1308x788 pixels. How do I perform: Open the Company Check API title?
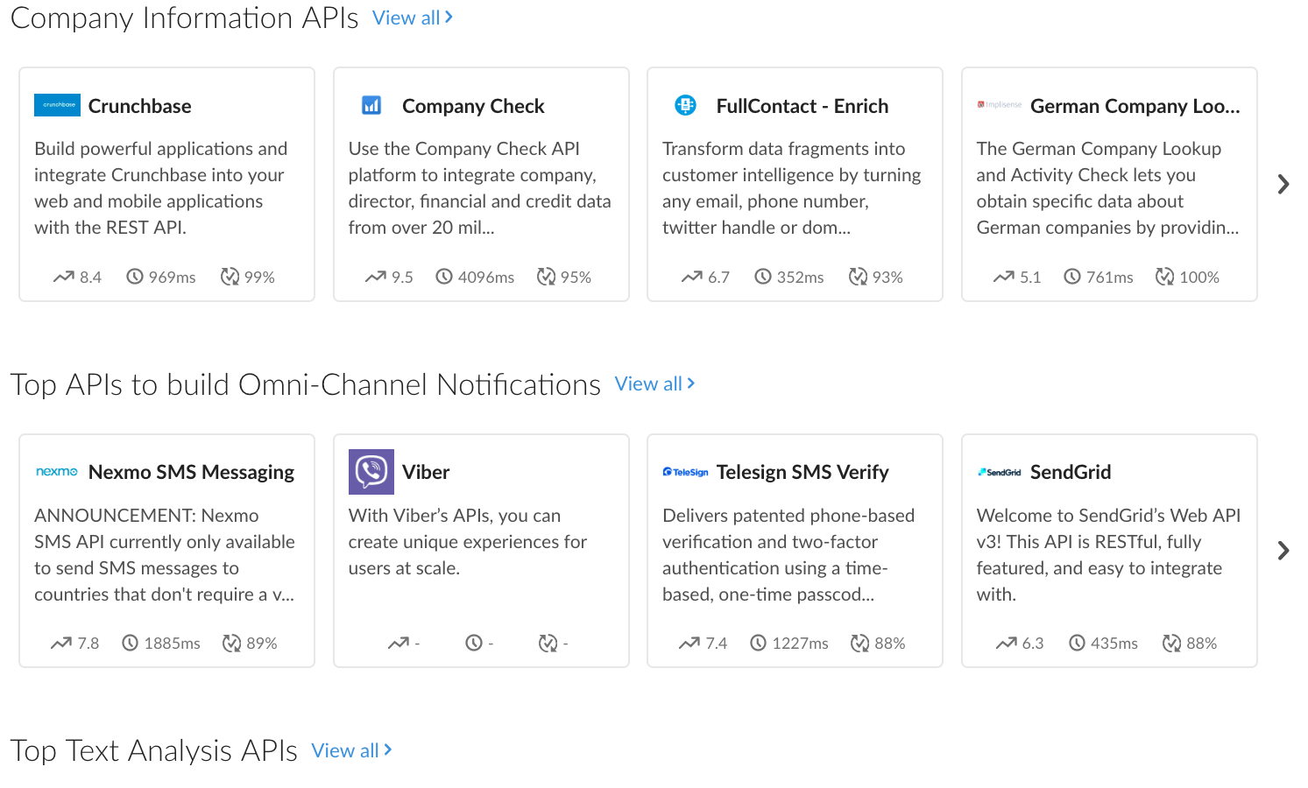pos(473,106)
